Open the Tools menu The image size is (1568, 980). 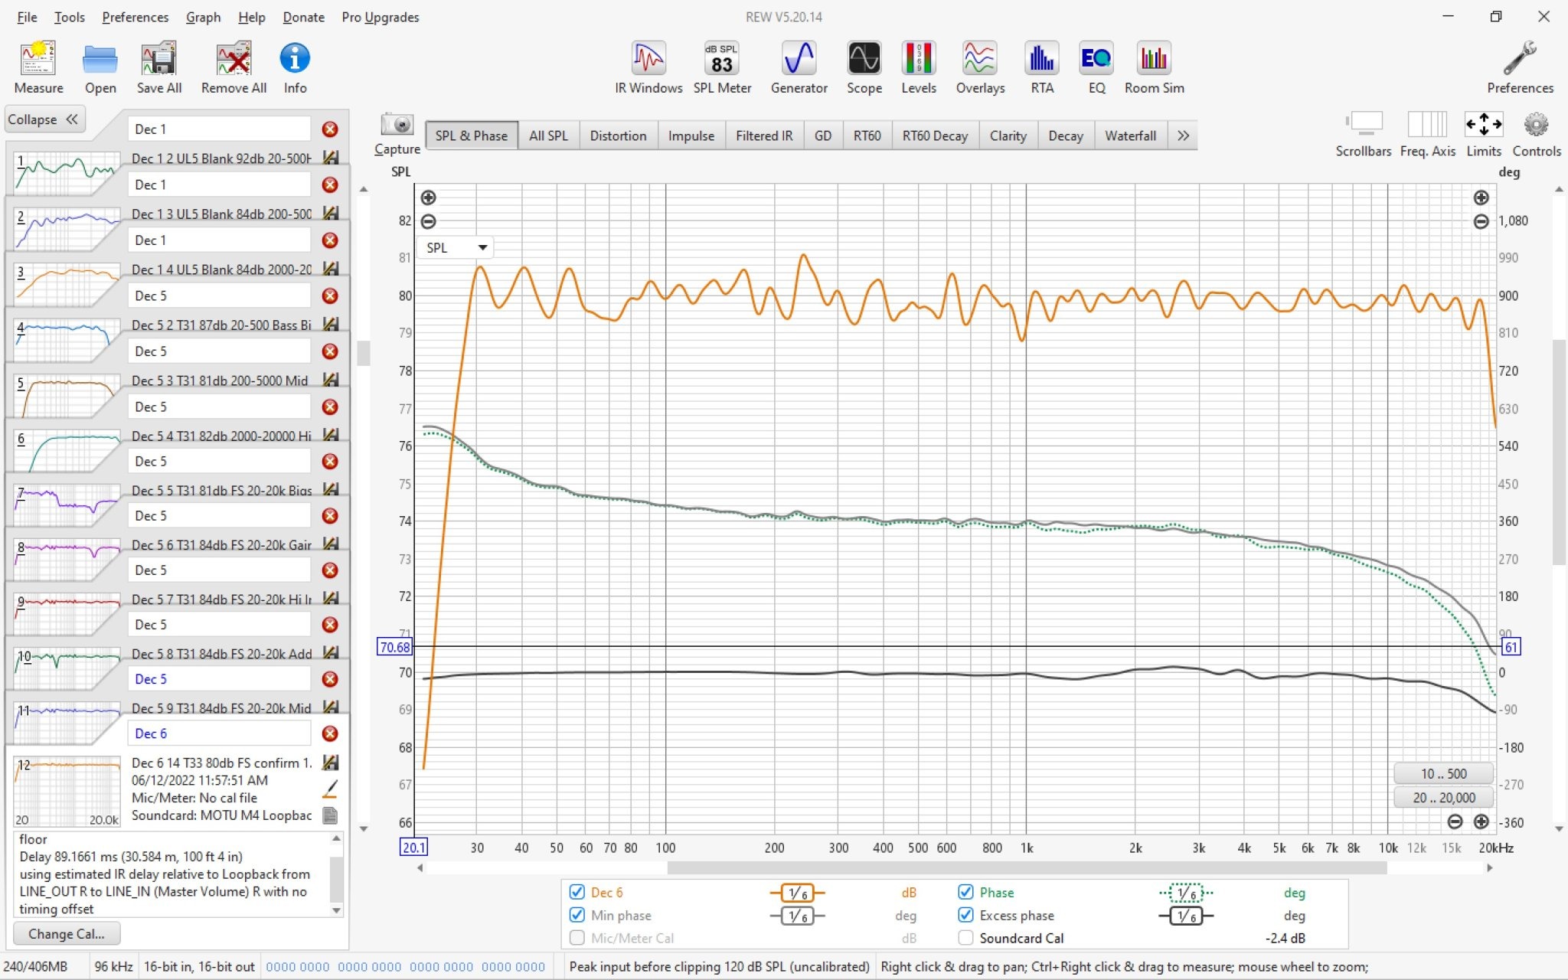(69, 17)
